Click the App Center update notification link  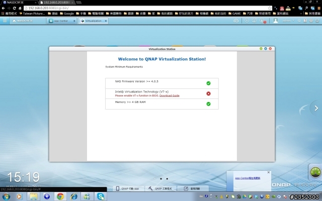[x=248, y=178]
